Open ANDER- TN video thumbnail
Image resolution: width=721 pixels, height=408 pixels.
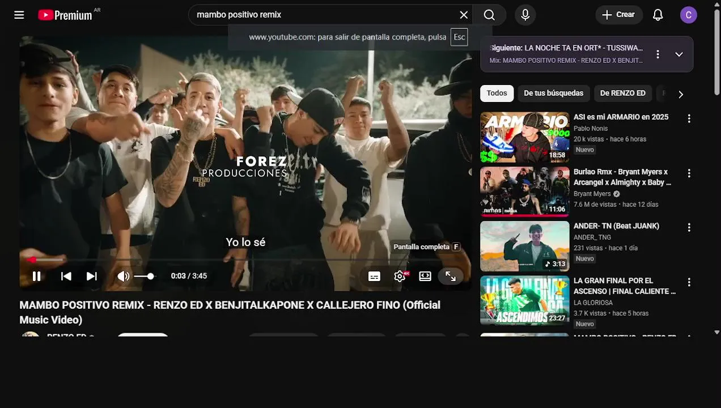525,246
